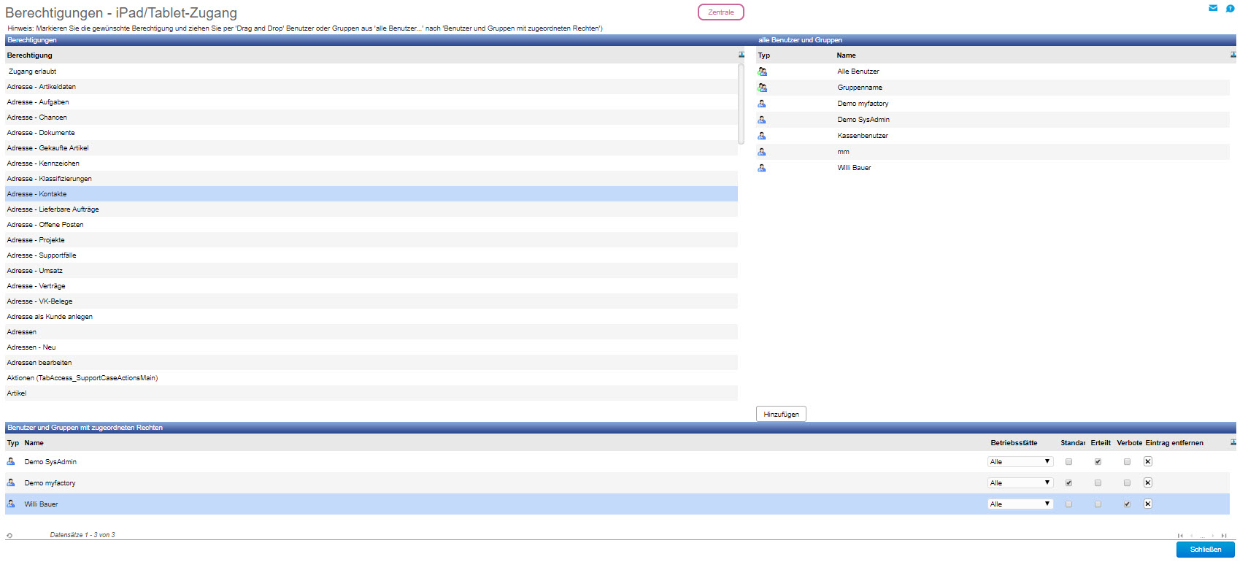The width and height of the screenshot is (1248, 562).
Task: Click the group icon beside Alle Benutzer
Action: tap(762, 72)
